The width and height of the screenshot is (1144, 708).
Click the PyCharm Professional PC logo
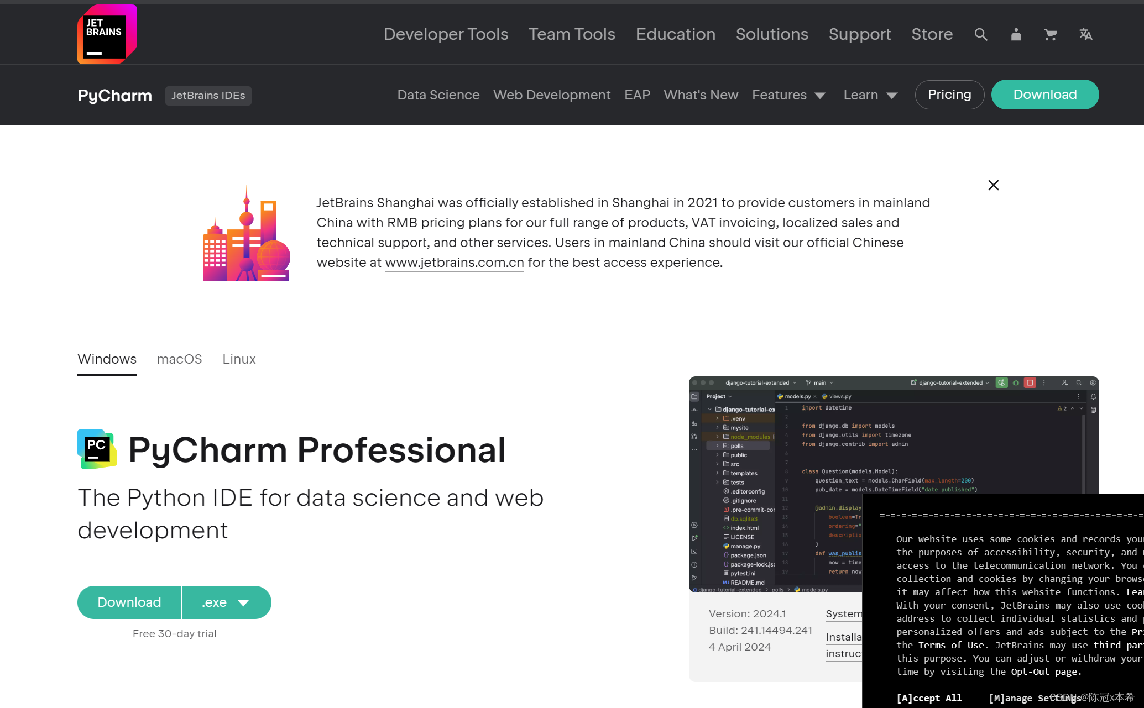click(97, 449)
